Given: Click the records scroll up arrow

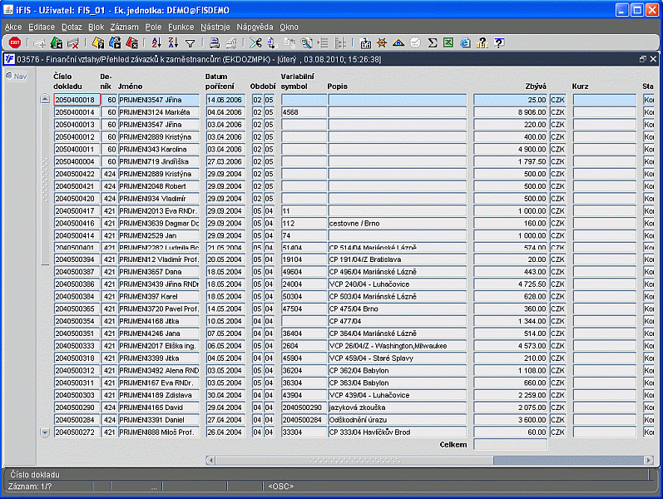Looking at the screenshot, I should (45, 99).
